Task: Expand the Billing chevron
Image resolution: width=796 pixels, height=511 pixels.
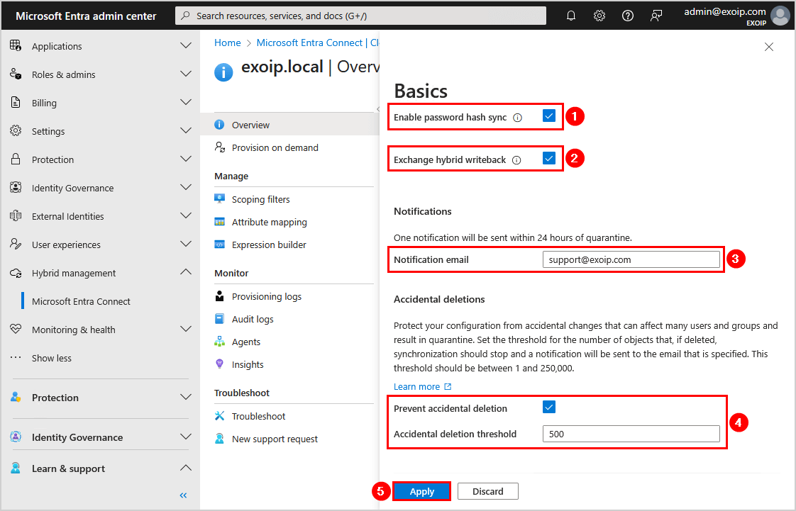Action: pos(186,102)
